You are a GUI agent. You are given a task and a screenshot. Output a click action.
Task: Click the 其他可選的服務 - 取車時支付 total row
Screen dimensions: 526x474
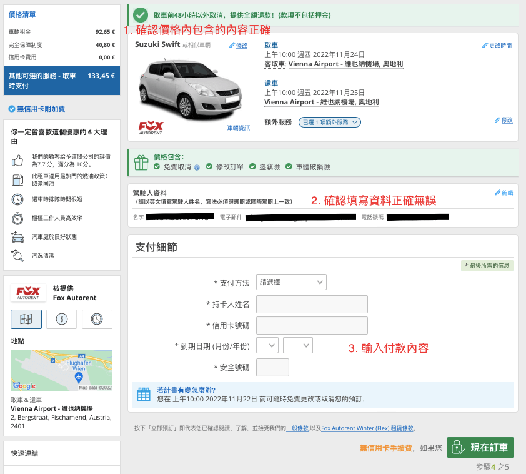click(x=62, y=81)
